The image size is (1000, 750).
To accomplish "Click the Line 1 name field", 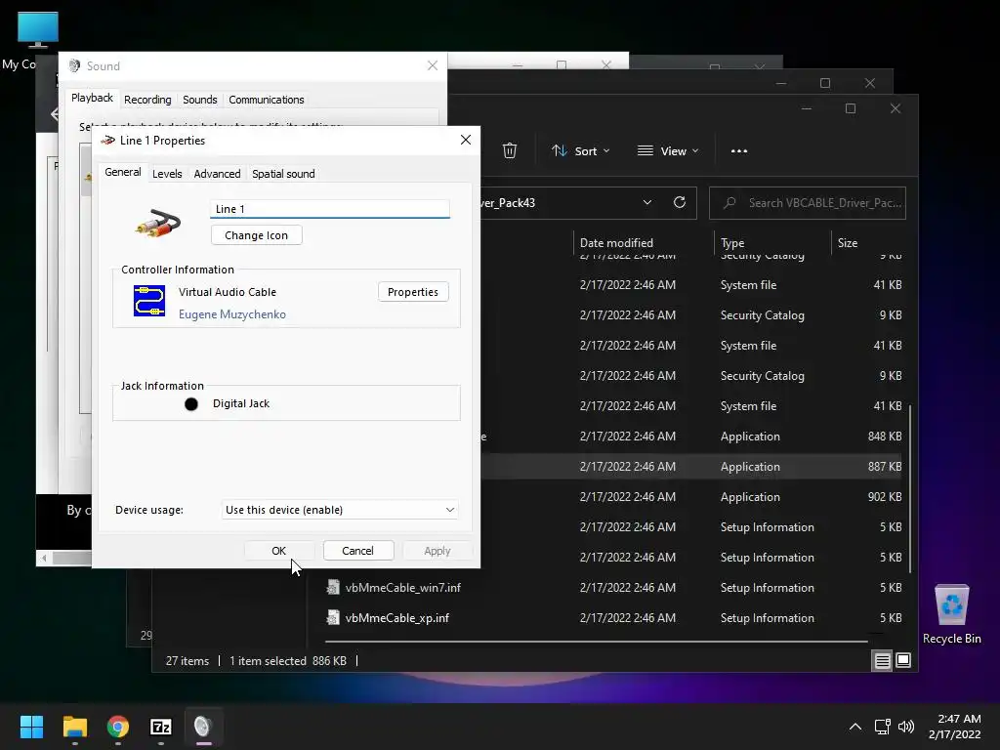I will [330, 209].
